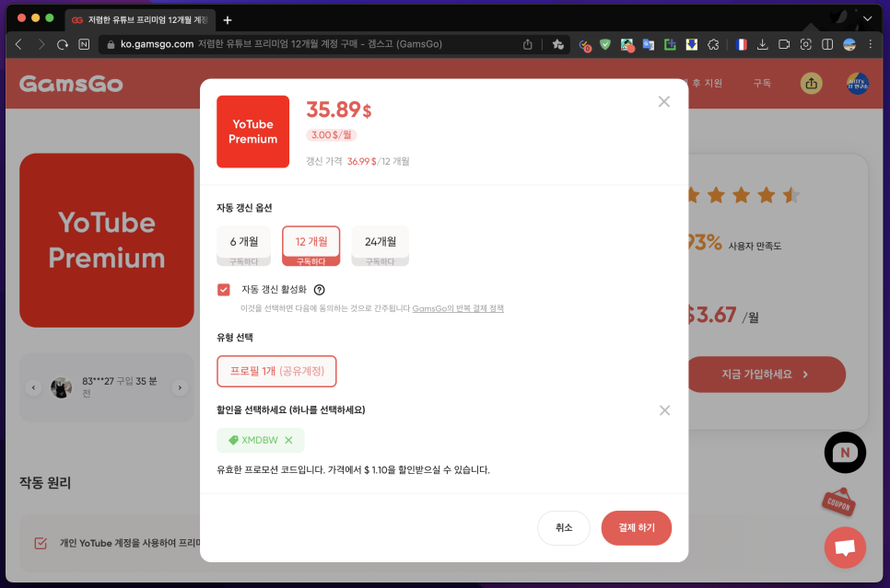890x588 pixels.
Task: Open the browser three-dot menu
Action: [870, 44]
